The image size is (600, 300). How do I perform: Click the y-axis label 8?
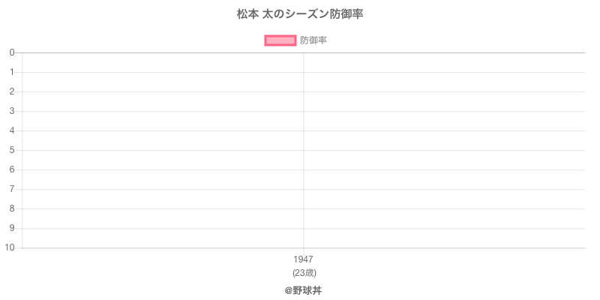pos(12,208)
